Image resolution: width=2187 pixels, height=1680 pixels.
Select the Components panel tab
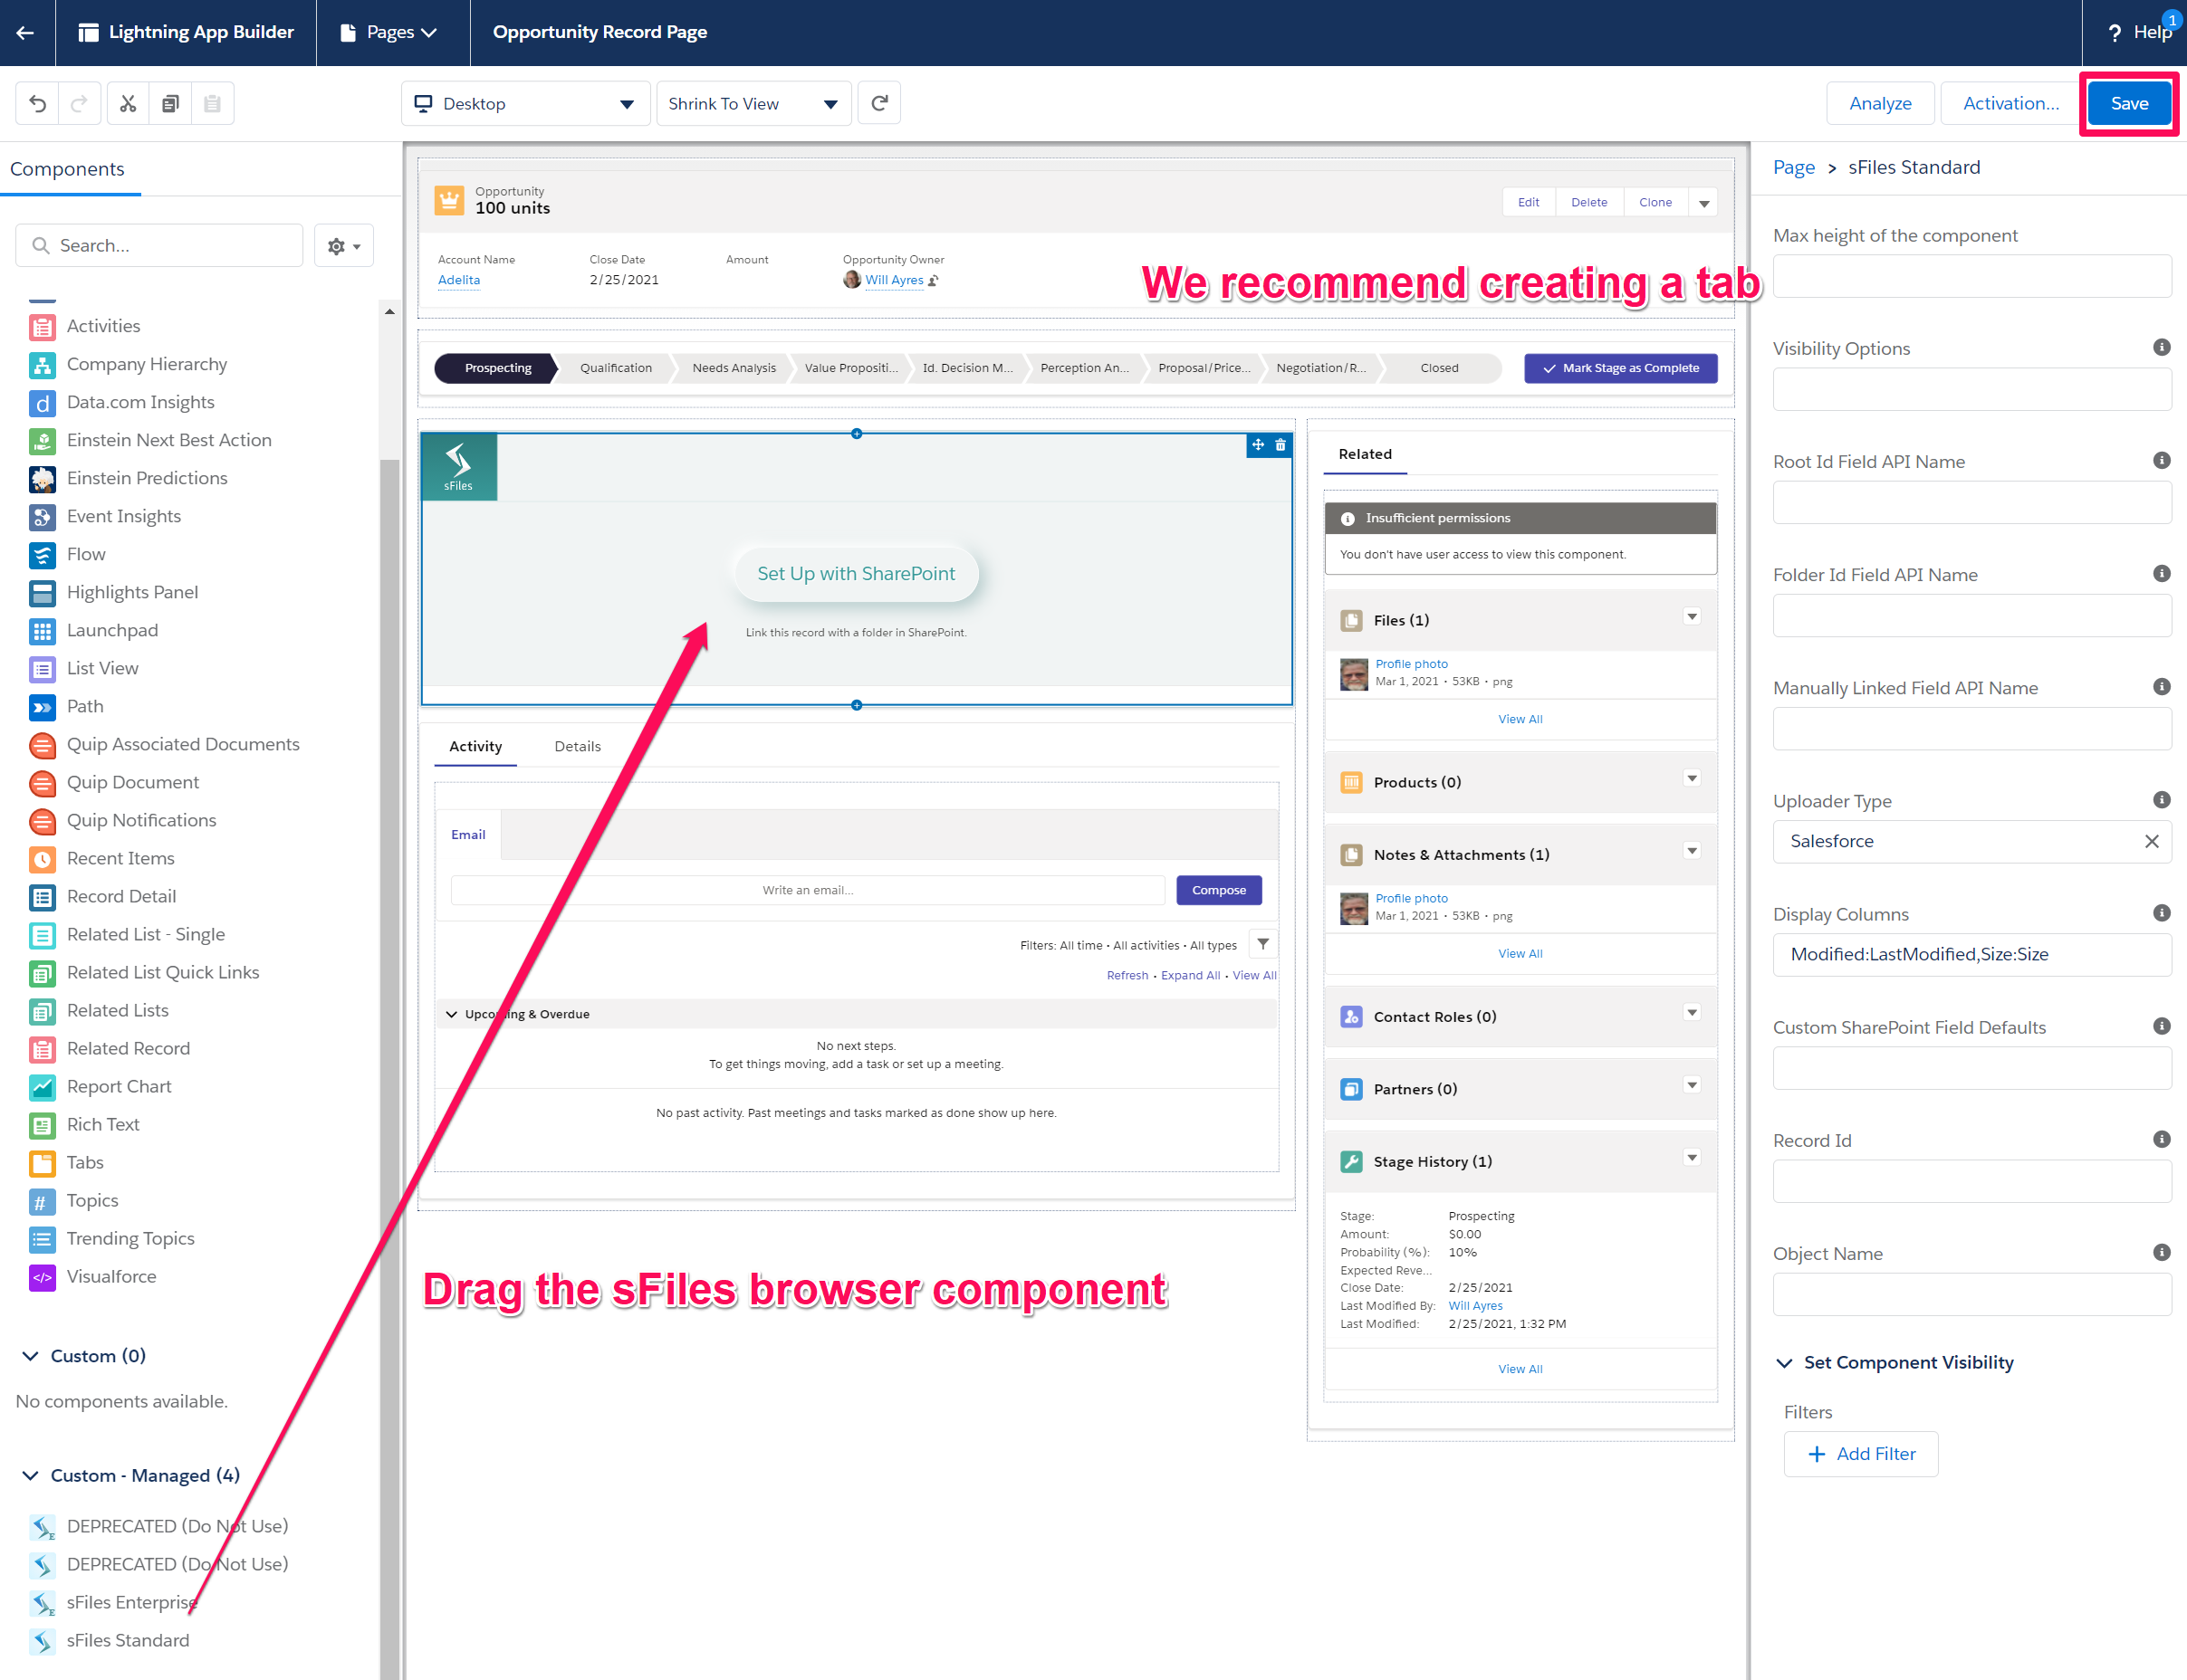point(68,169)
